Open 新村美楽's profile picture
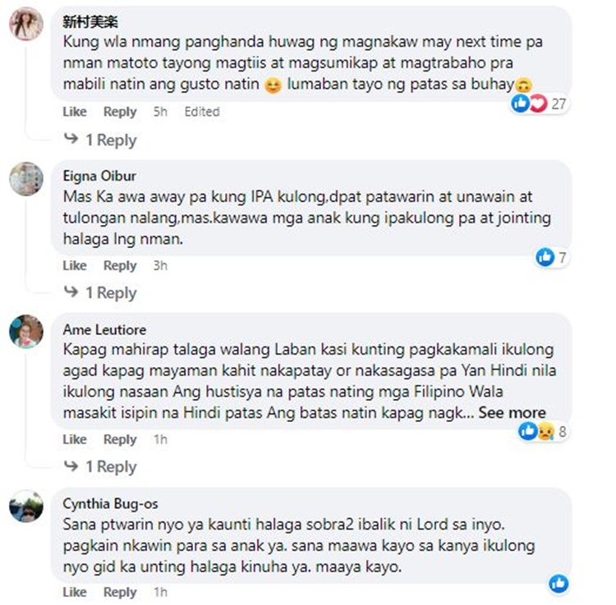This screenshot has width=616, height=605. (x=26, y=25)
